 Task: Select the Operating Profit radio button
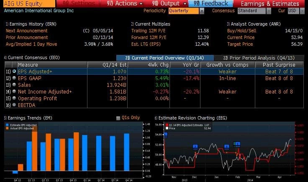coord(14,98)
